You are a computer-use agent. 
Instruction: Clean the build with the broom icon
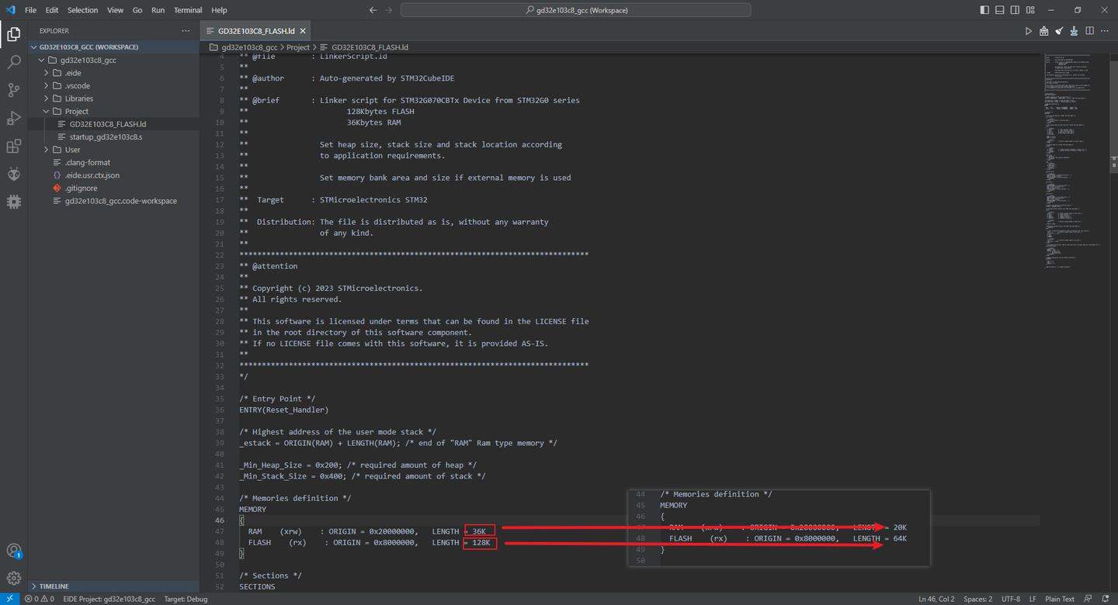pyautogui.click(x=1059, y=31)
